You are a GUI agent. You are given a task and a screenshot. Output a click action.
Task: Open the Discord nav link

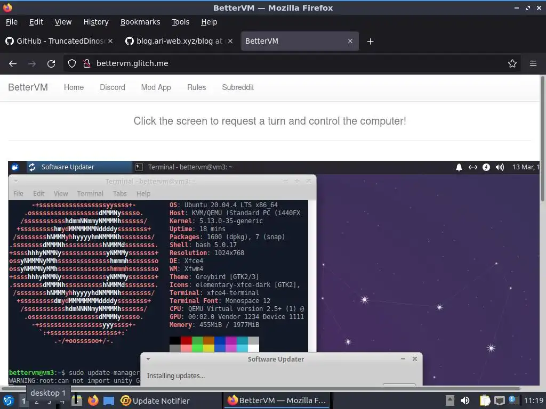click(x=113, y=87)
